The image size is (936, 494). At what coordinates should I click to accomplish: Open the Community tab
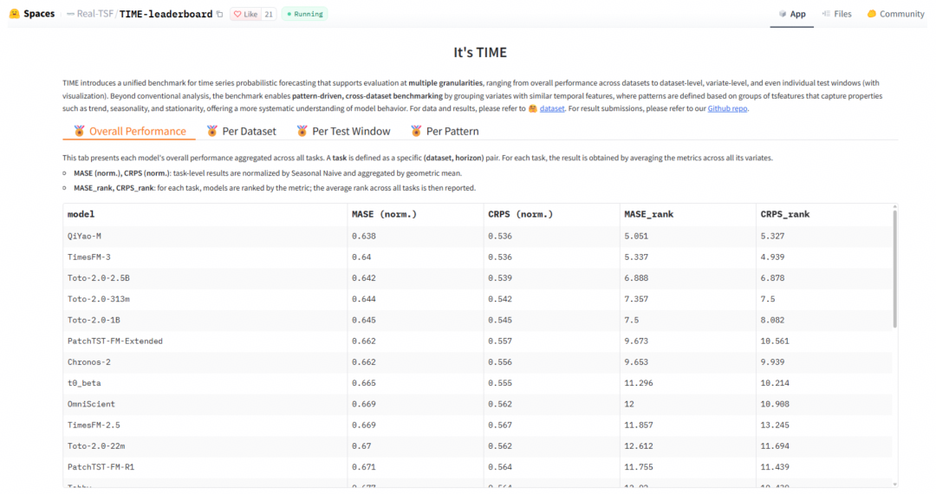click(x=895, y=14)
